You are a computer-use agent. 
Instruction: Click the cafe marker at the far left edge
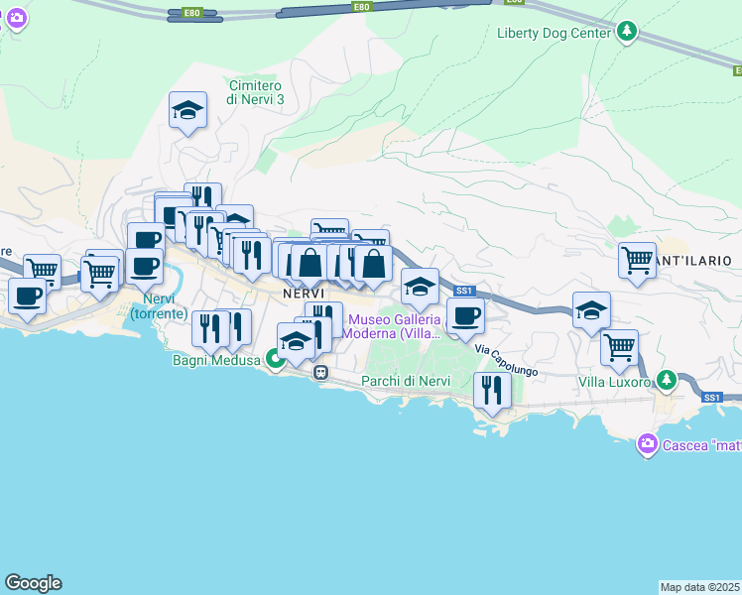click(27, 295)
